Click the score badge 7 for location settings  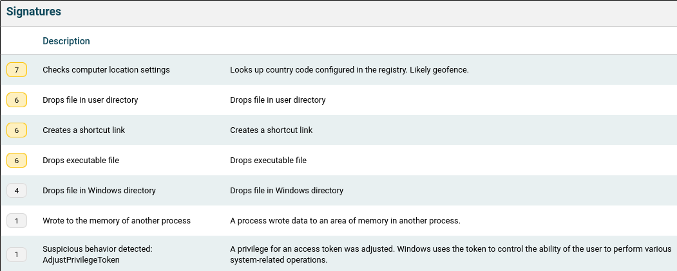(x=16, y=70)
